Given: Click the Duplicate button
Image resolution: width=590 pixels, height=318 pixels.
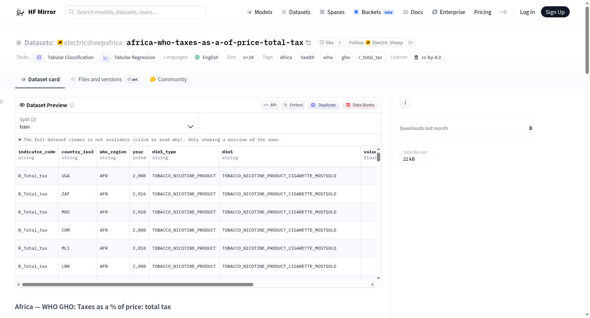Looking at the screenshot, I should click(x=323, y=105).
